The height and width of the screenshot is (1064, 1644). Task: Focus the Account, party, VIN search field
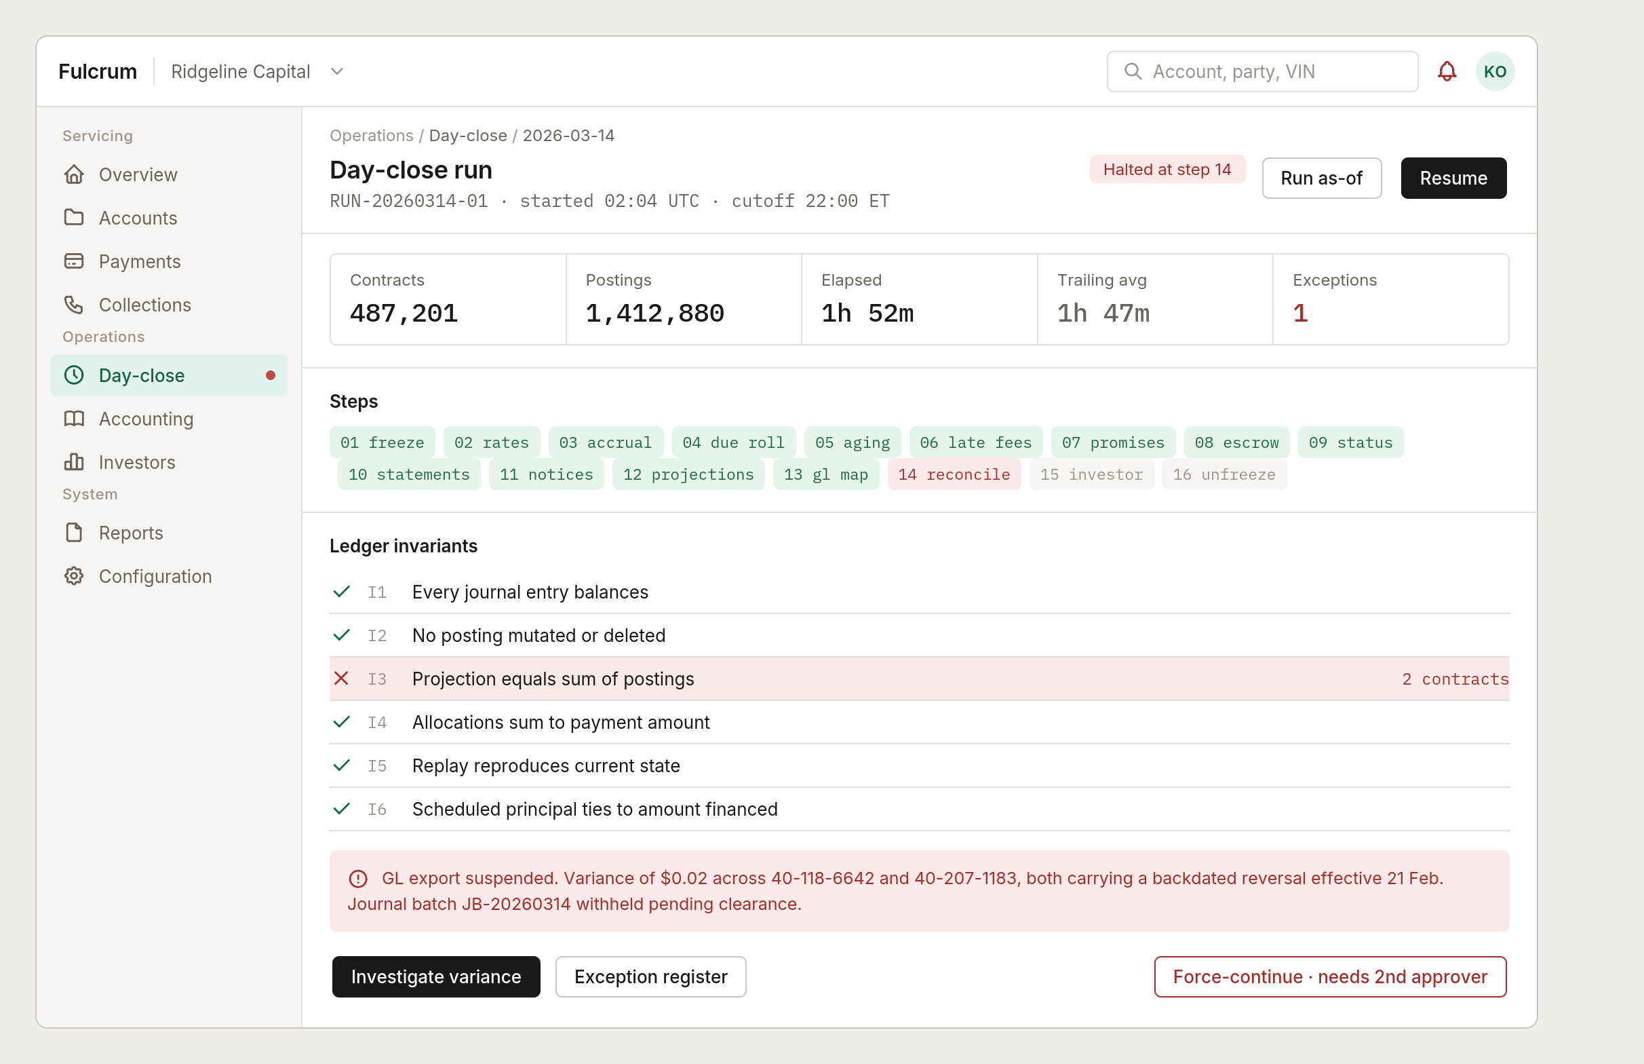1262,71
